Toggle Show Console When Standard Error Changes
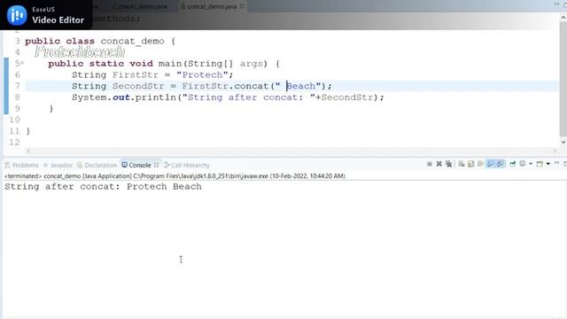Image resolution: width=567 pixels, height=319 pixels. (500, 164)
